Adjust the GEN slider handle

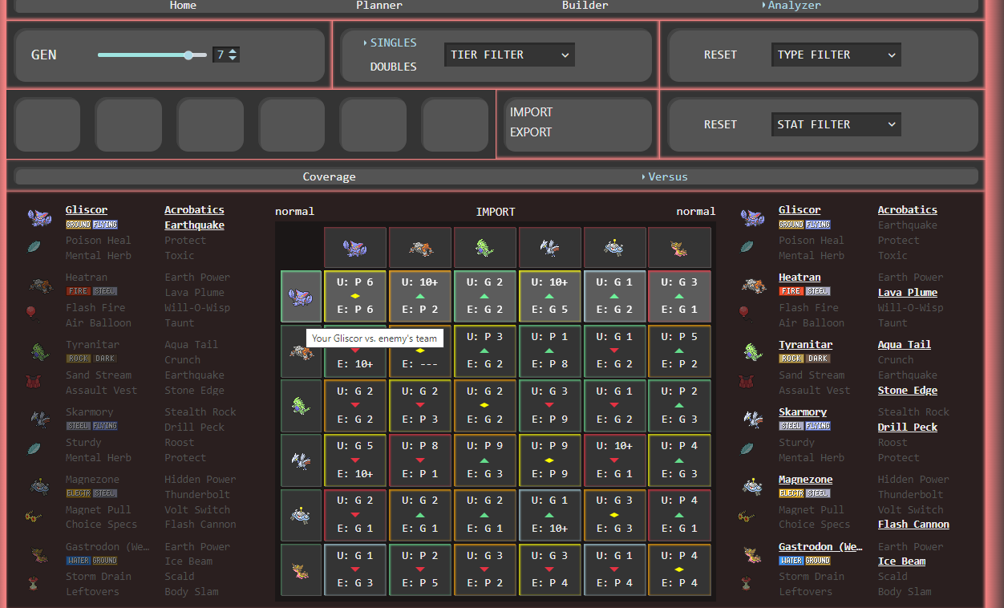(188, 55)
